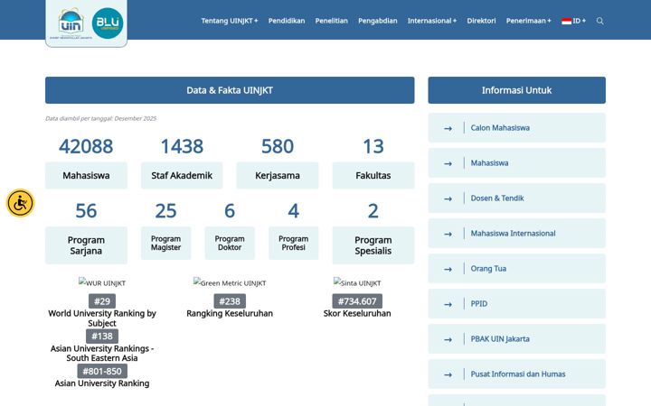This screenshot has width=651, height=406.
Task: Click the arrow beside PBAK UIN Jakarta
Action: 448,340
